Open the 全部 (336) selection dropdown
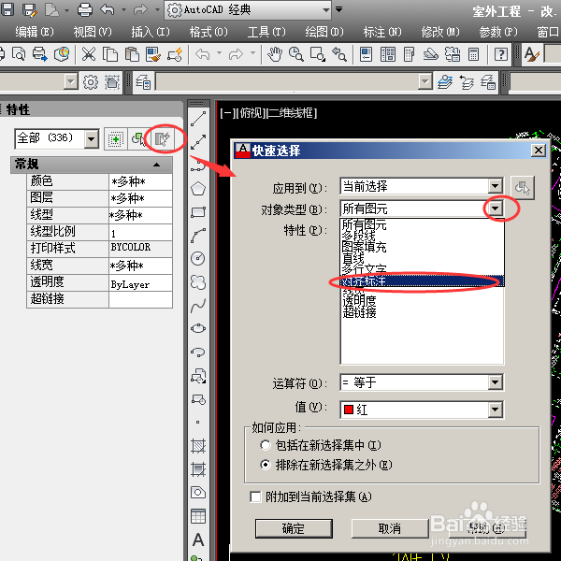561x561 pixels. click(92, 138)
